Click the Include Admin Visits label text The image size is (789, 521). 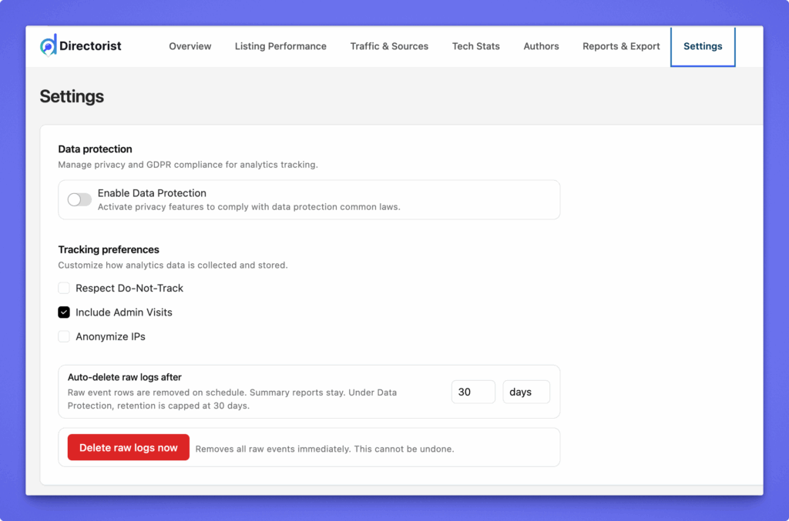pos(124,312)
